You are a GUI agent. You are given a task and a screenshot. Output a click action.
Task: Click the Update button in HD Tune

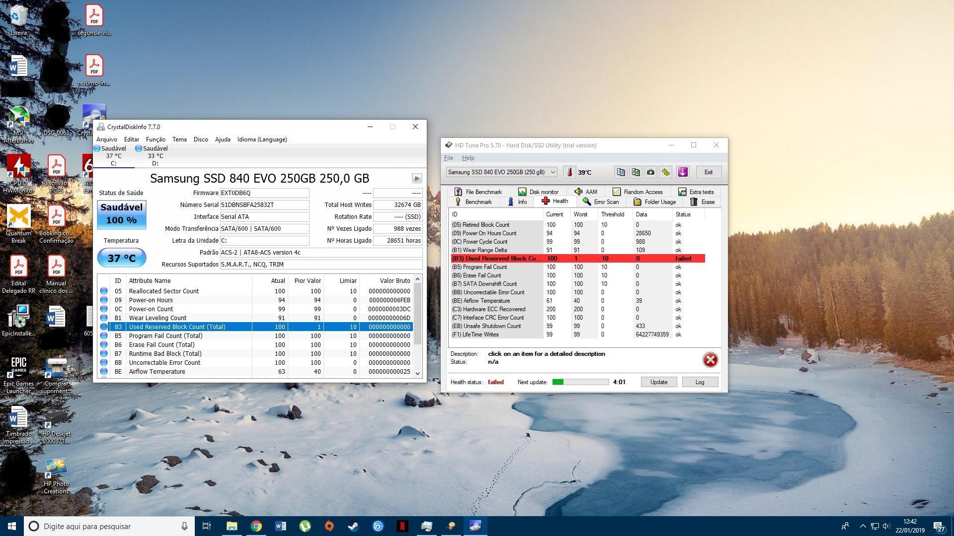[658, 382]
